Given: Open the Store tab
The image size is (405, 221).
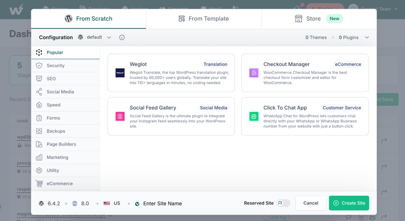Looking at the screenshot, I should 319,19.
